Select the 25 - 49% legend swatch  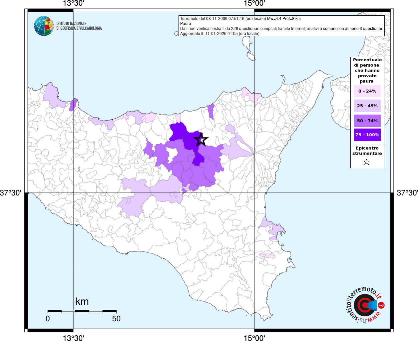click(x=367, y=106)
